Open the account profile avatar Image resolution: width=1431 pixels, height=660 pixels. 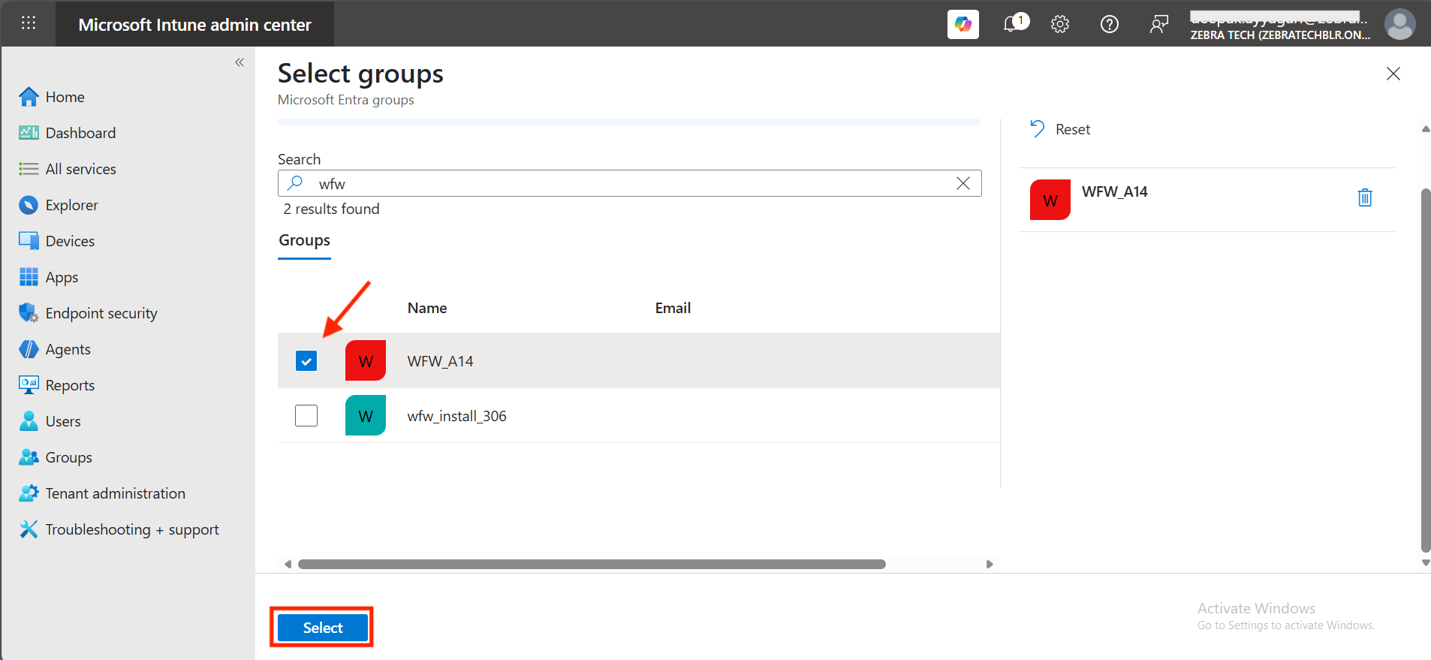(1400, 24)
